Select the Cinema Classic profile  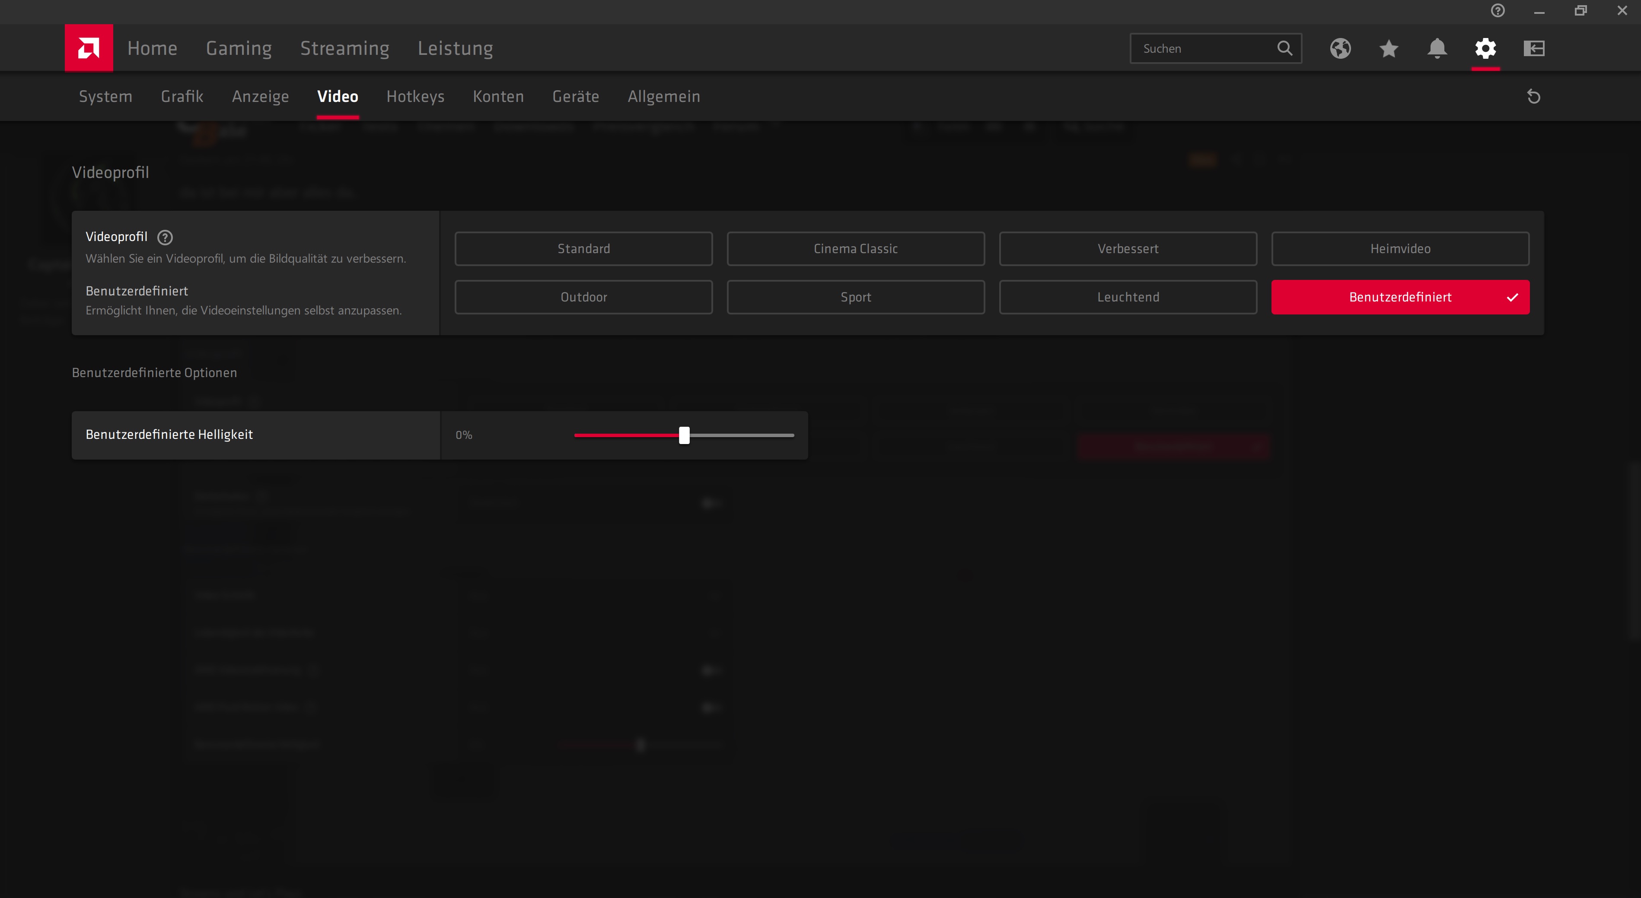[x=856, y=249]
